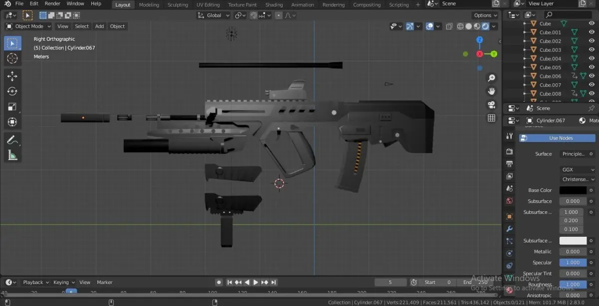Open the Modifiers wrench tab
The width and height of the screenshot is (599, 306).
(509, 229)
